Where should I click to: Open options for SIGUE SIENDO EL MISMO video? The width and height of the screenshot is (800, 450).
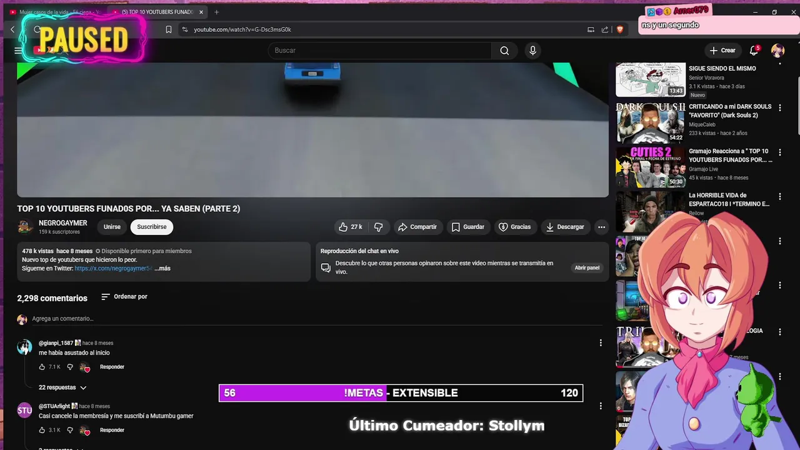click(779, 63)
